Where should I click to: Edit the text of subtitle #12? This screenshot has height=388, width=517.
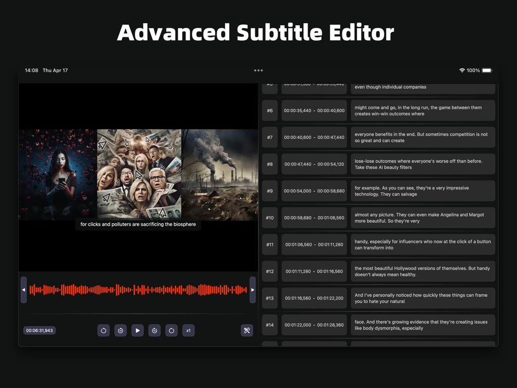(x=423, y=271)
